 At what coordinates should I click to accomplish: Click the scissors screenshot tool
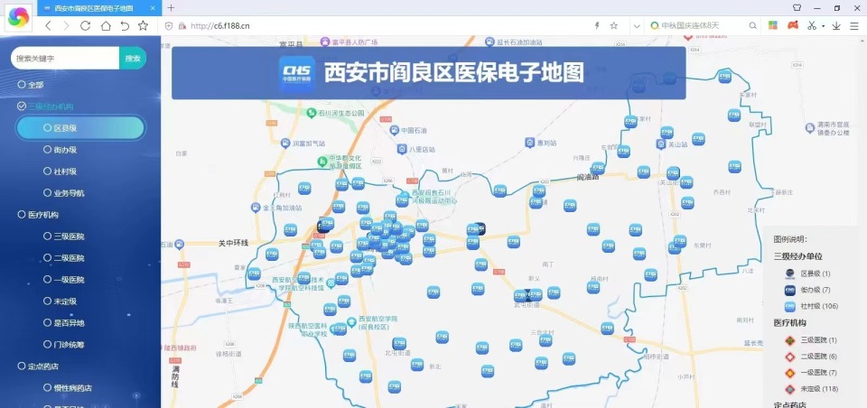811,25
